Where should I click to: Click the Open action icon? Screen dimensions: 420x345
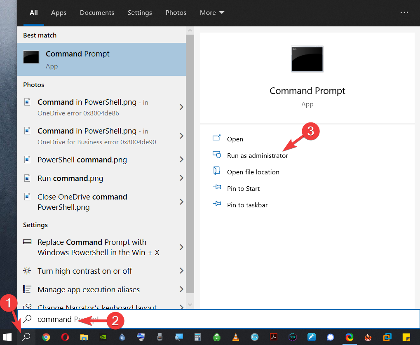pos(216,138)
